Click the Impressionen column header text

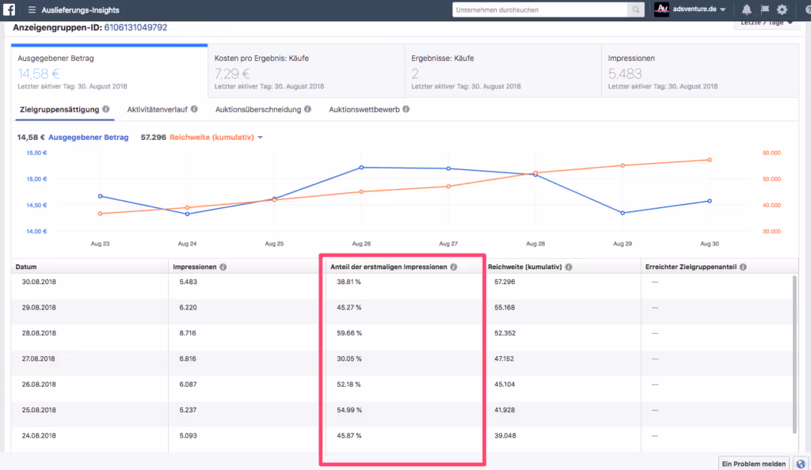coord(195,267)
